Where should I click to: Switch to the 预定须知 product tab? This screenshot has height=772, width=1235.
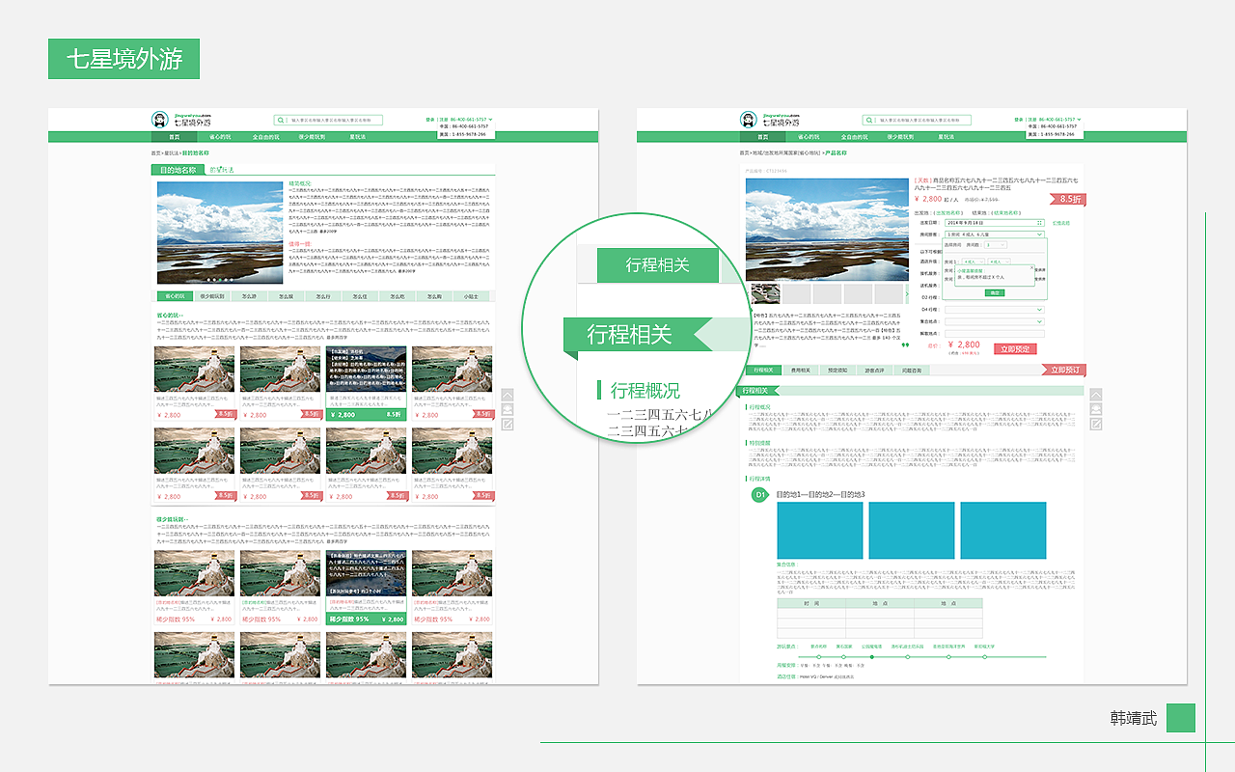837,370
